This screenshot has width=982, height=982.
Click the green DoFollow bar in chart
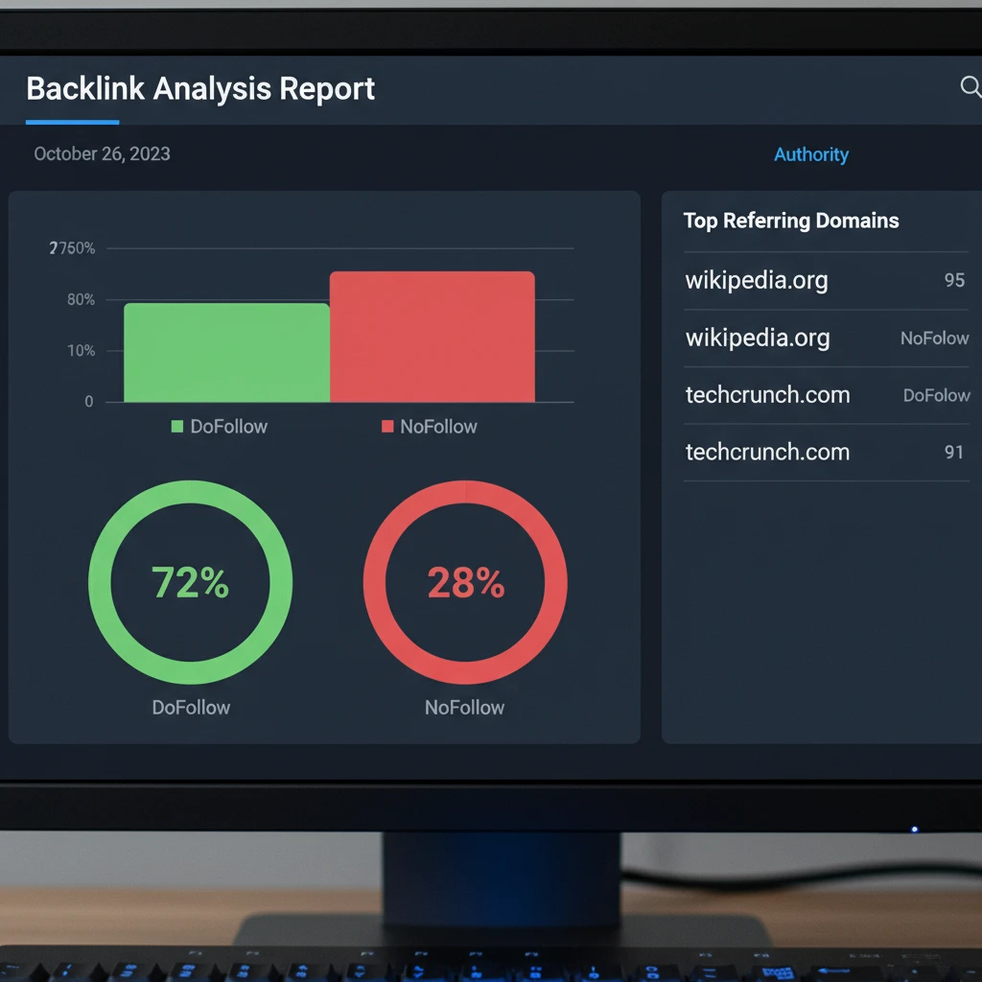click(x=226, y=353)
